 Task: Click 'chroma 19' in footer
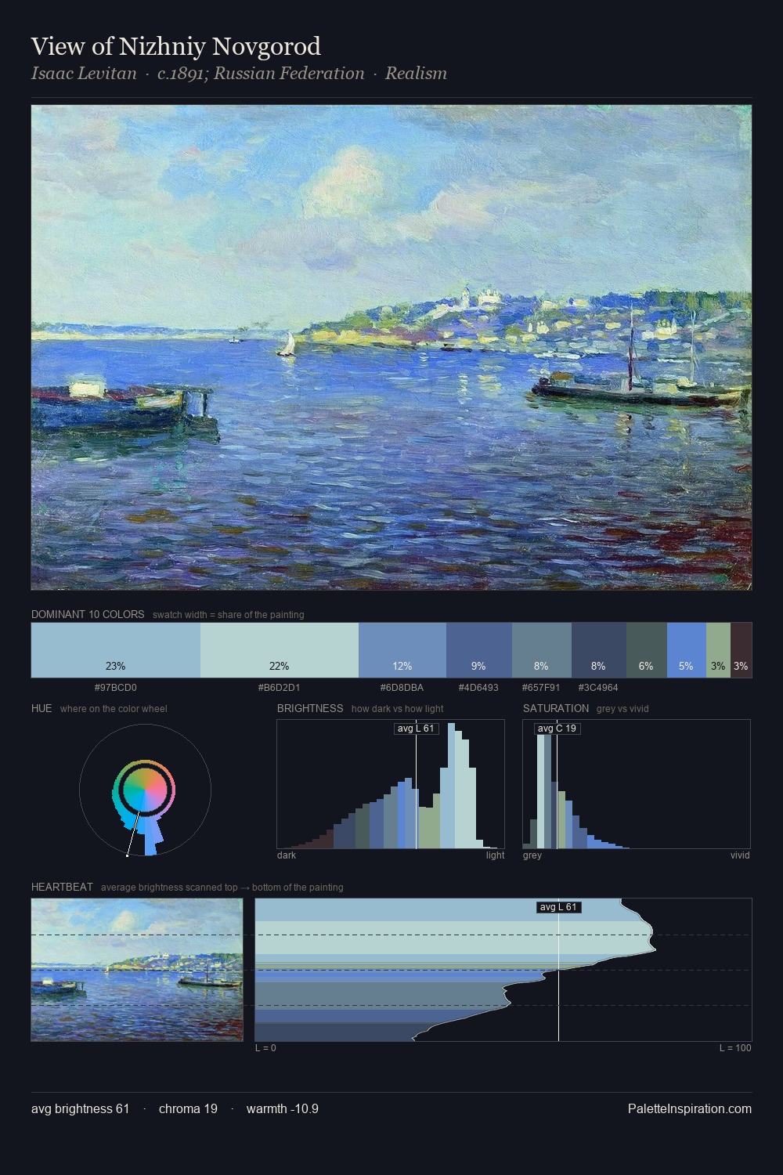coord(188,1108)
